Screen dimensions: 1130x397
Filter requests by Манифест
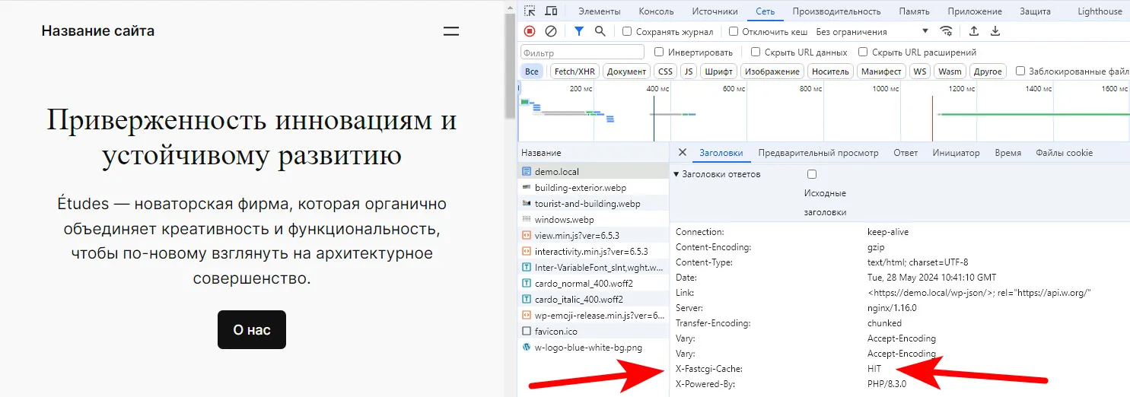coord(882,71)
